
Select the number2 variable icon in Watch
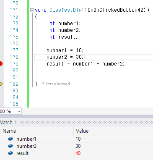[x=10, y=146]
